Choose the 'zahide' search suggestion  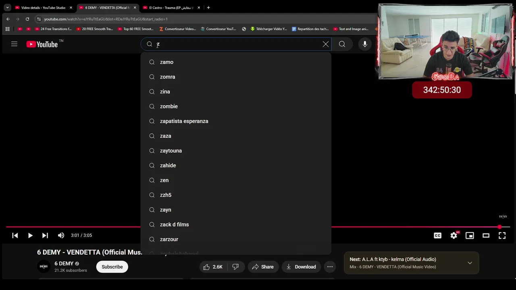point(236,166)
